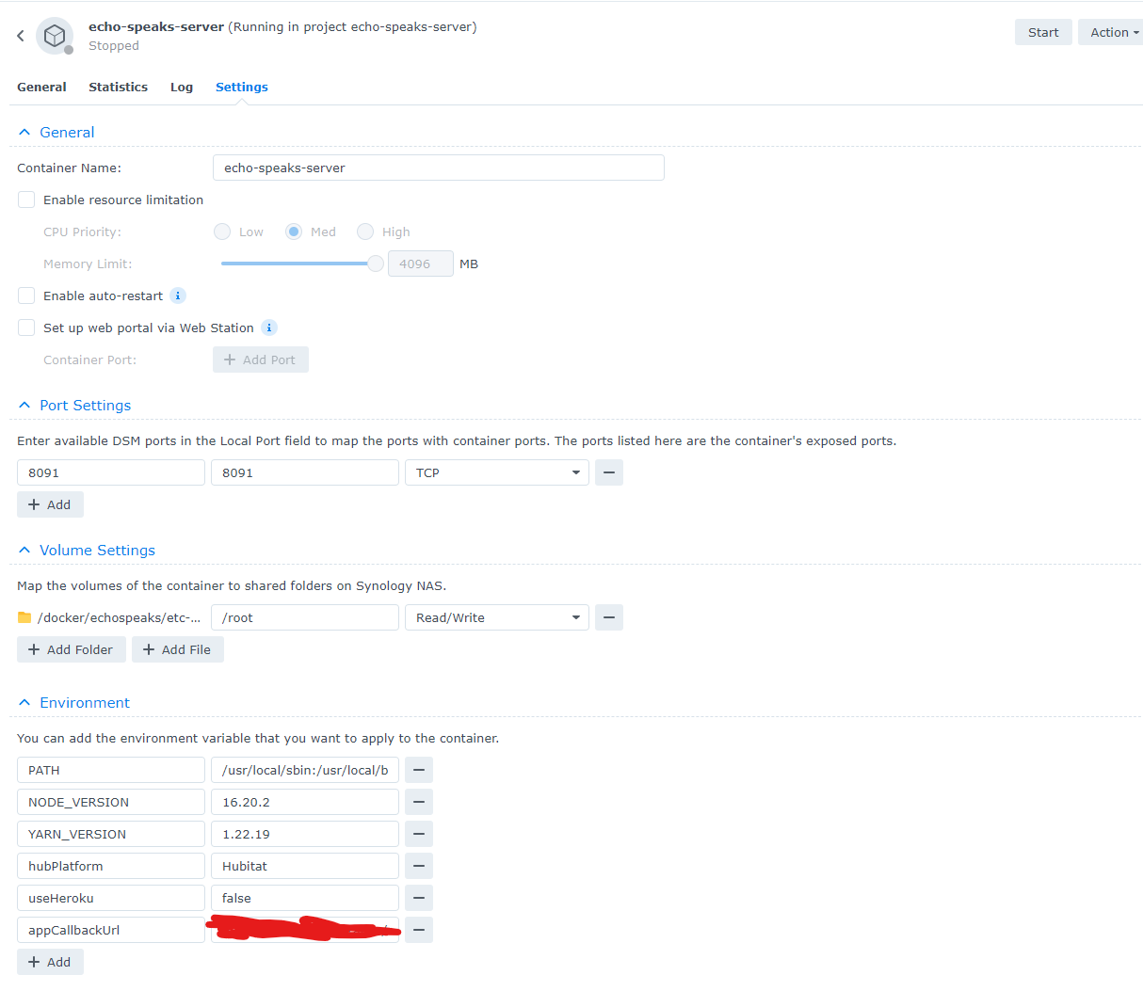
Task: Delete the PATH environment variable
Action: click(419, 770)
